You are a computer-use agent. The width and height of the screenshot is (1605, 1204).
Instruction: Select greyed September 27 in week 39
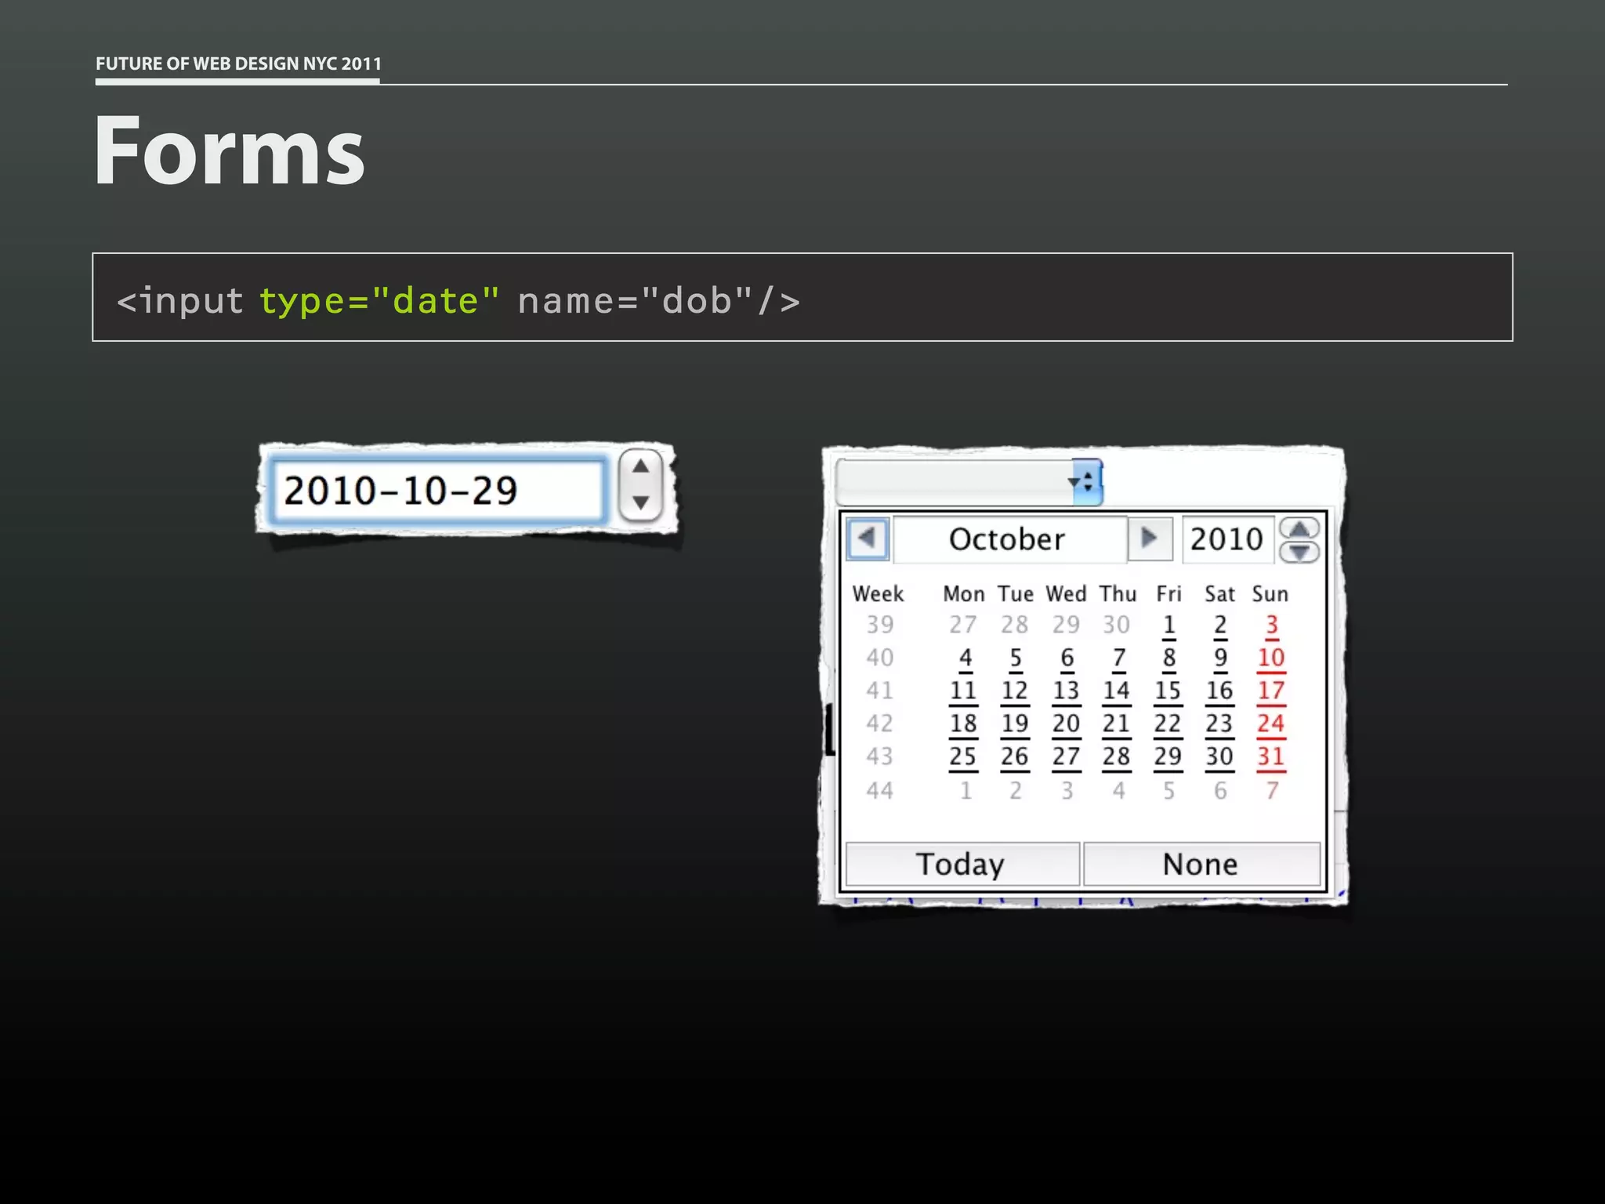pos(963,625)
